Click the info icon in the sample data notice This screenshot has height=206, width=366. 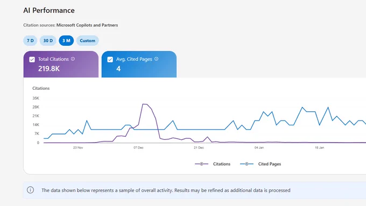(30, 190)
